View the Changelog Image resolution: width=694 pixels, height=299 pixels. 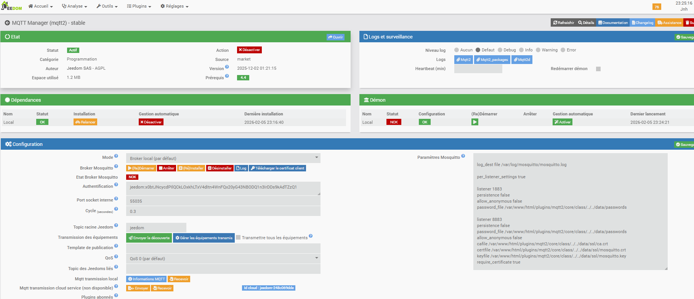(x=643, y=23)
